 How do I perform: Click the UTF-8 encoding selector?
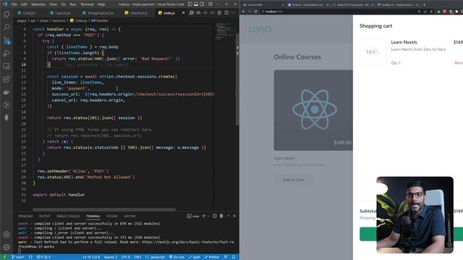coord(126,257)
